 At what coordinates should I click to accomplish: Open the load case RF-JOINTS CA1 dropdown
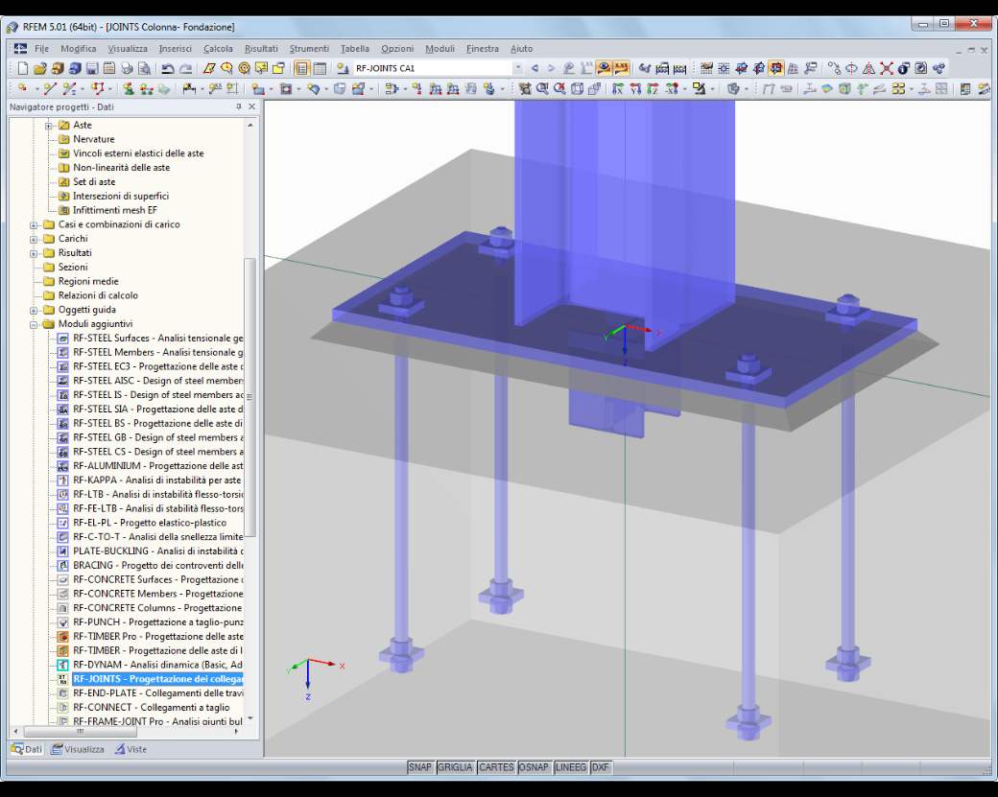click(x=518, y=68)
